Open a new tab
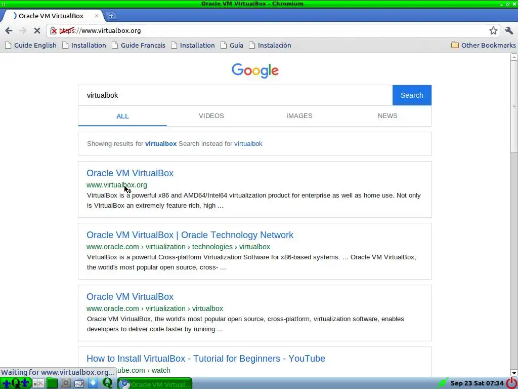This screenshot has width=518, height=389. (x=111, y=16)
